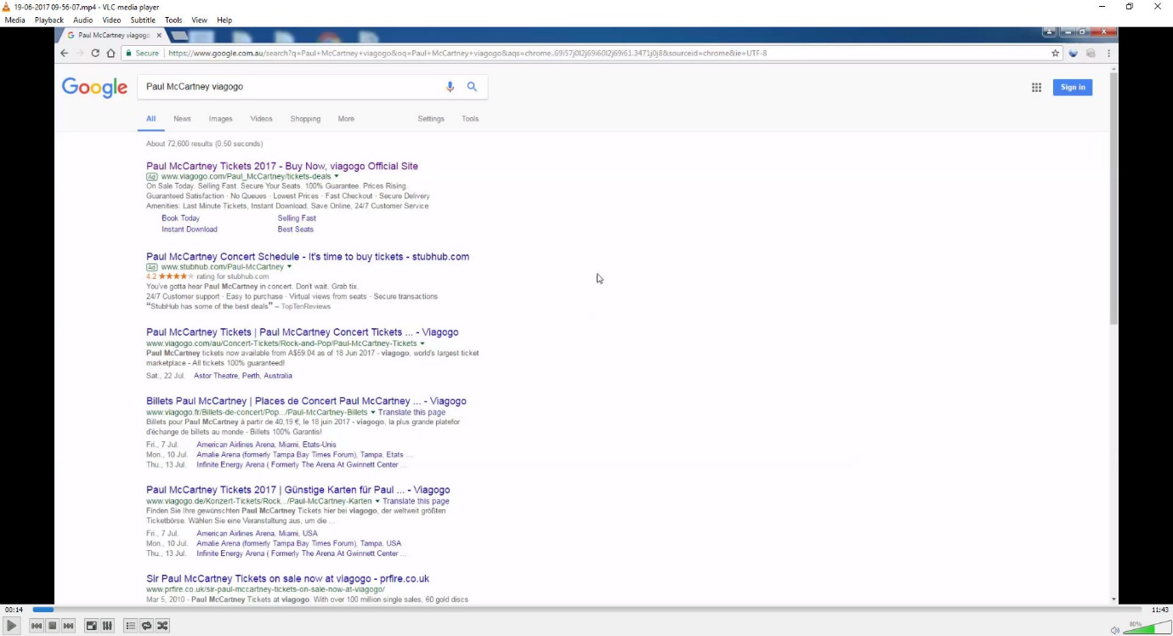
Task: Open stubhub Concert Schedule ad link
Action: coord(308,257)
